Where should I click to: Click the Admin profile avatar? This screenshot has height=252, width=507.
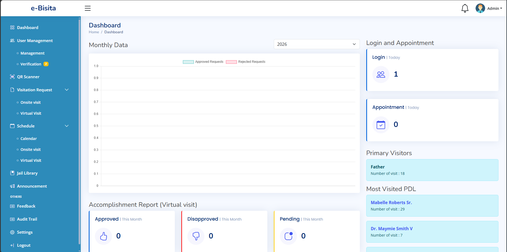pos(480,8)
